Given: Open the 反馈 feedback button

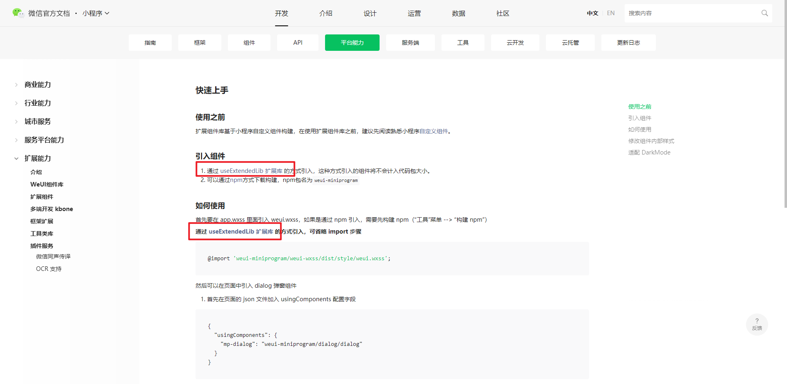Looking at the screenshot, I should coord(757,325).
